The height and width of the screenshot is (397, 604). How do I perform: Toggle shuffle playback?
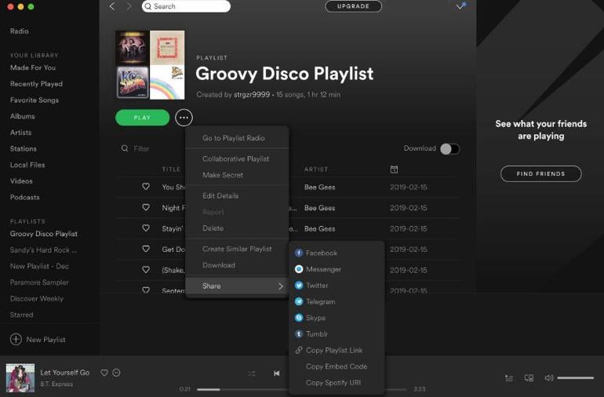pos(251,373)
